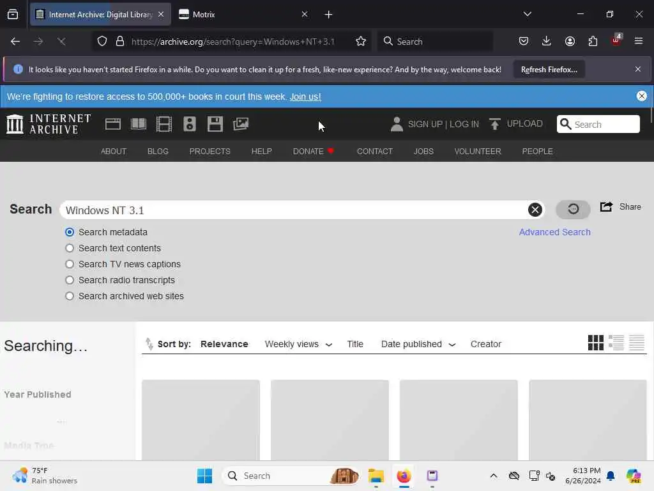Go back to previous page

click(15, 42)
